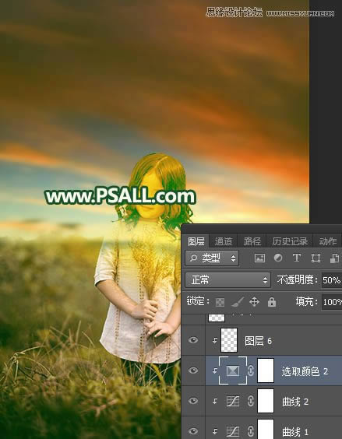Screen dimensions: 342x439
Task: Filter layers by adjustment layer icon
Action: click(278, 258)
